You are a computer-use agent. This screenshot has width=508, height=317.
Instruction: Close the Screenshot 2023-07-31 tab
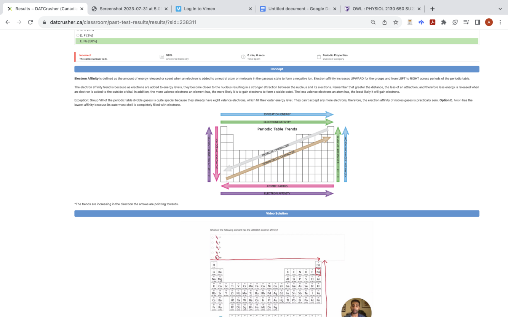coord(166,9)
